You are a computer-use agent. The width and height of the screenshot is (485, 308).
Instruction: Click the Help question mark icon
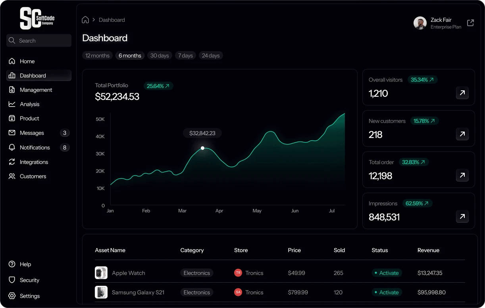(12, 264)
